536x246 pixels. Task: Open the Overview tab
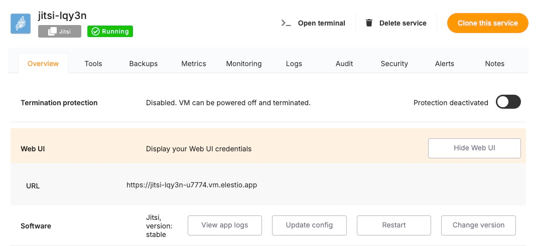[43, 64]
